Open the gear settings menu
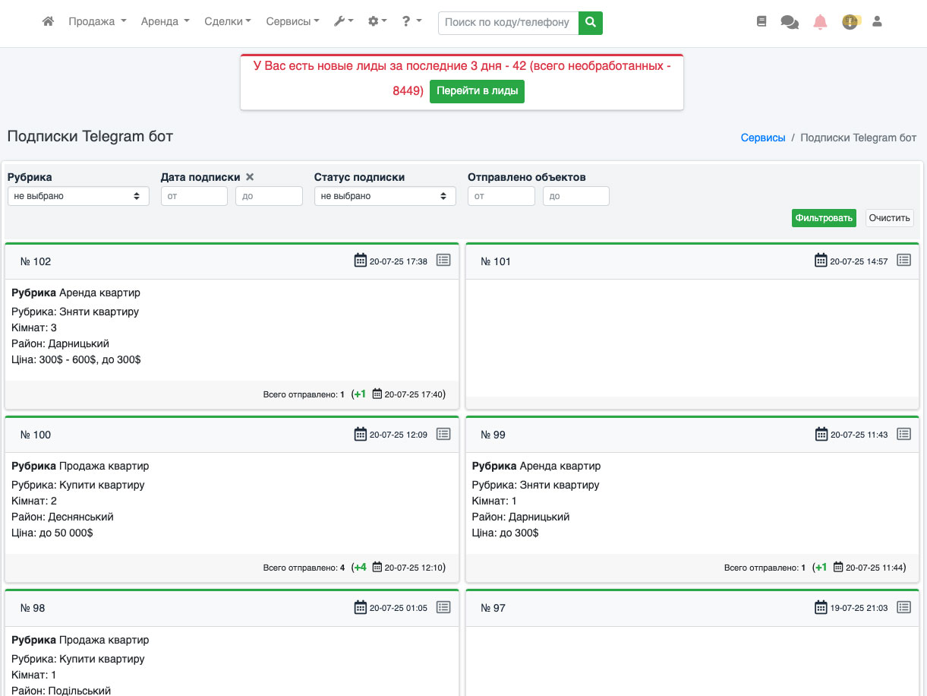Screen dimensions: 927x696 click(x=377, y=22)
